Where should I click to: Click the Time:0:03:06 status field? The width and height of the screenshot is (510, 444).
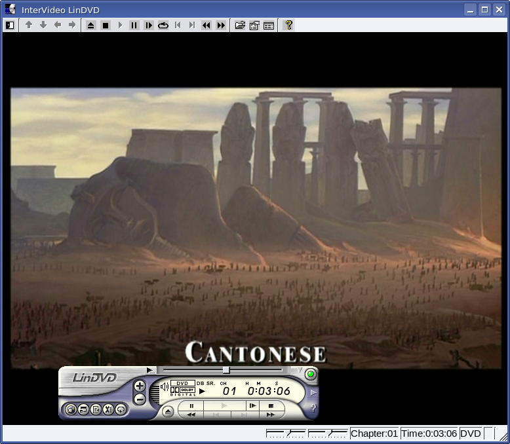429,434
